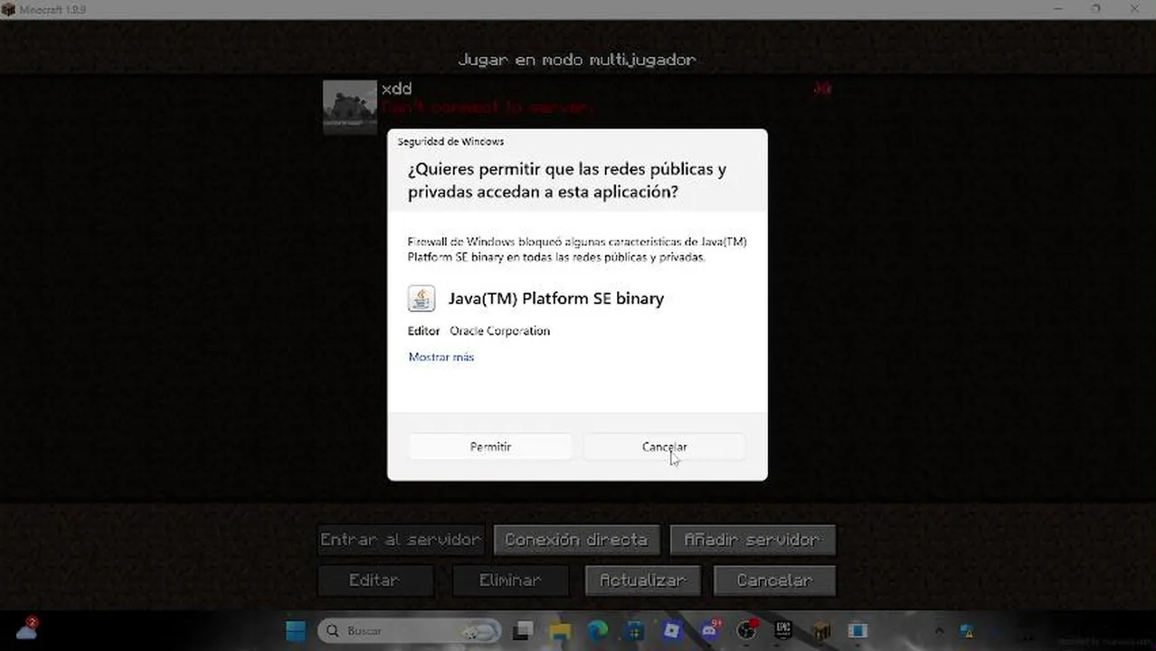The width and height of the screenshot is (1156, 651).
Task: Click Cancelar in the firewall dialog
Action: click(665, 447)
